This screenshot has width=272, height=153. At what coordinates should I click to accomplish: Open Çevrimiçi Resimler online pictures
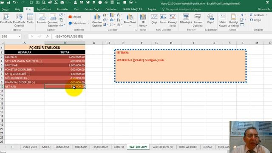coord(53,20)
